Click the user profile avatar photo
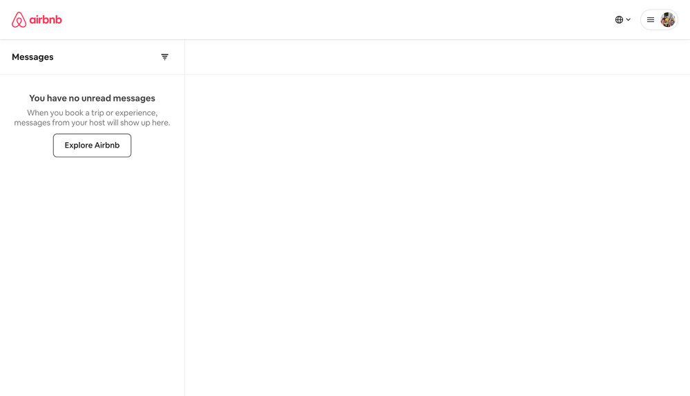This screenshot has height=396, width=690. pos(667,20)
